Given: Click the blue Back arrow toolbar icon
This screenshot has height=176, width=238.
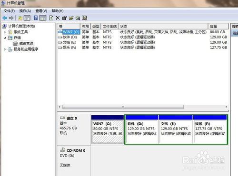Looking at the screenshot, I should pyautogui.click(x=5, y=18).
